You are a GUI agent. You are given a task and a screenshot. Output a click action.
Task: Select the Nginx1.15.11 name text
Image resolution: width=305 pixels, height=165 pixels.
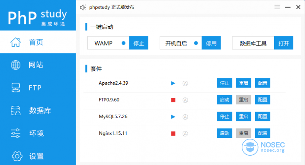(113, 133)
